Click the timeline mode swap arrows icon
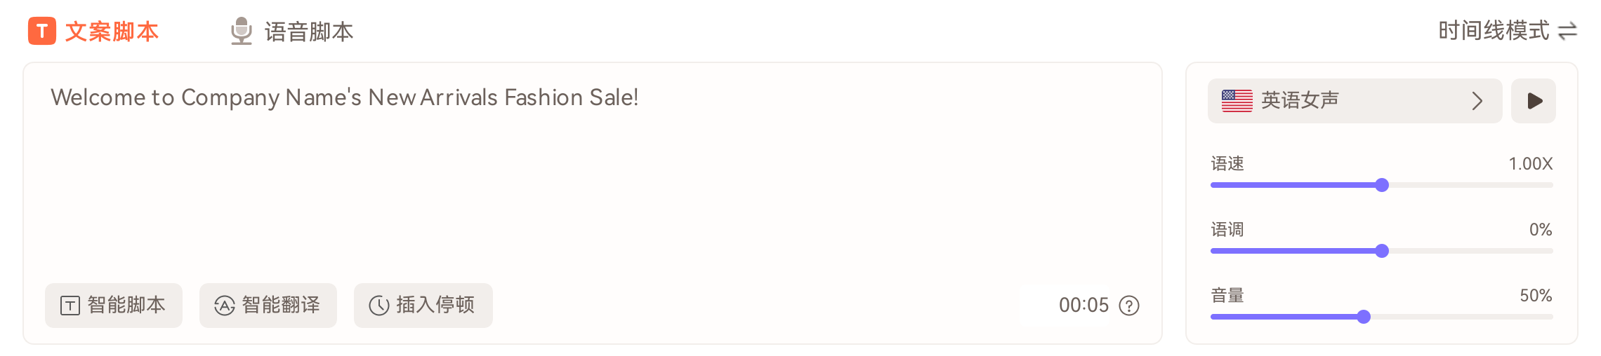 (1567, 32)
